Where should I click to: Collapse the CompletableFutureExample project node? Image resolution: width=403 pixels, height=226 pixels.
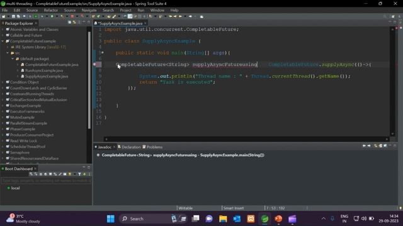pyautogui.click(x=3, y=41)
